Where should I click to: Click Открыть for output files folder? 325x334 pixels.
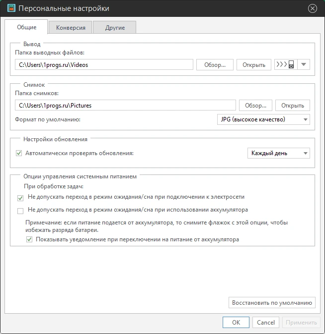254,65
